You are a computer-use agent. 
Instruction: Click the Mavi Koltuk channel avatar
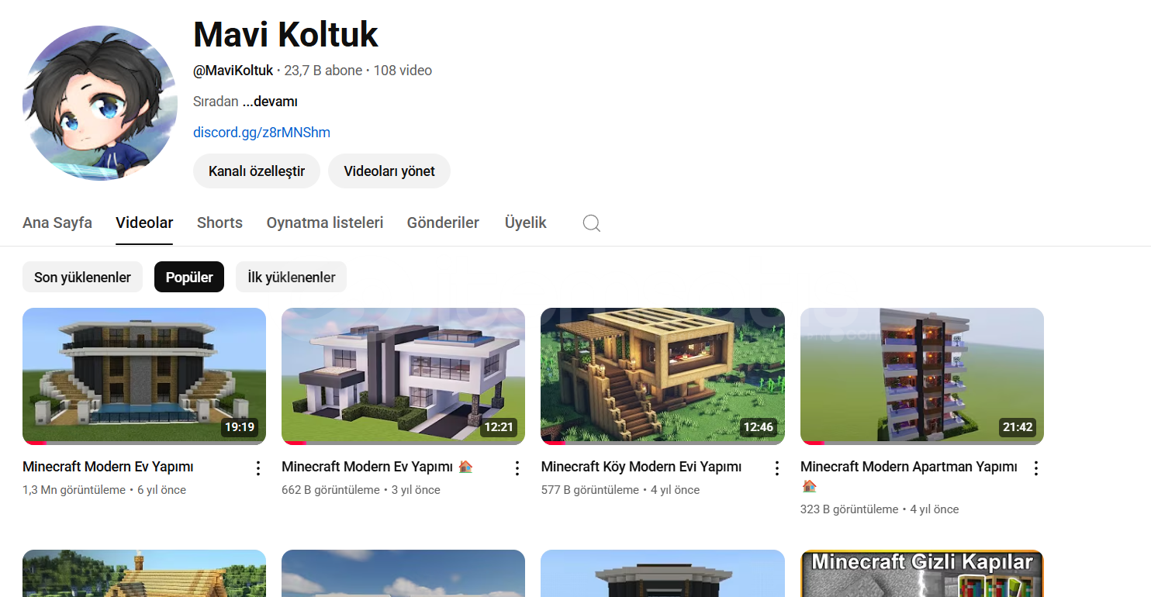pyautogui.click(x=100, y=103)
